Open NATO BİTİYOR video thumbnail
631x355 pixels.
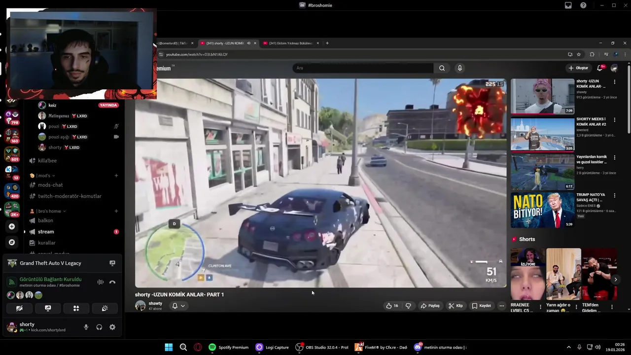tap(542, 210)
